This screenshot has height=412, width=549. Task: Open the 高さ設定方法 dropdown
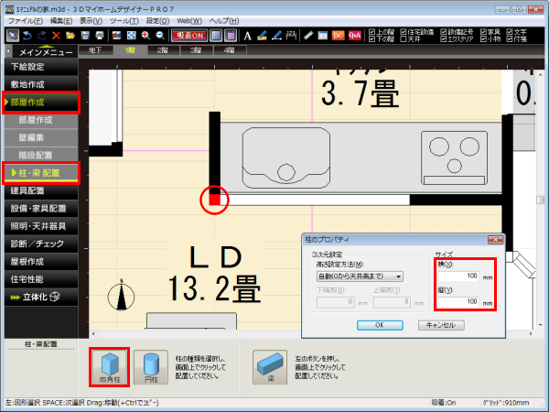click(361, 276)
